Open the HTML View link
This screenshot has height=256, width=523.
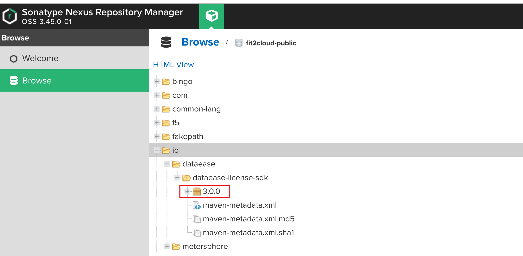pos(173,65)
